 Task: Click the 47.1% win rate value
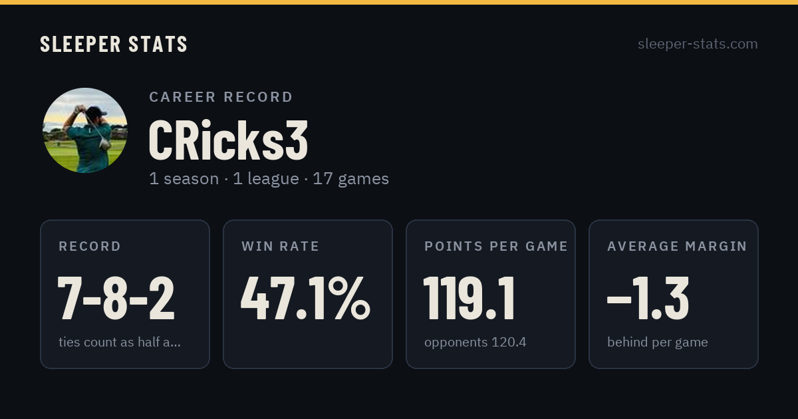(305, 299)
